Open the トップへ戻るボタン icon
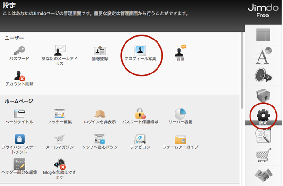Screen dimensions: 283x186 pyautogui.click(x=100, y=139)
